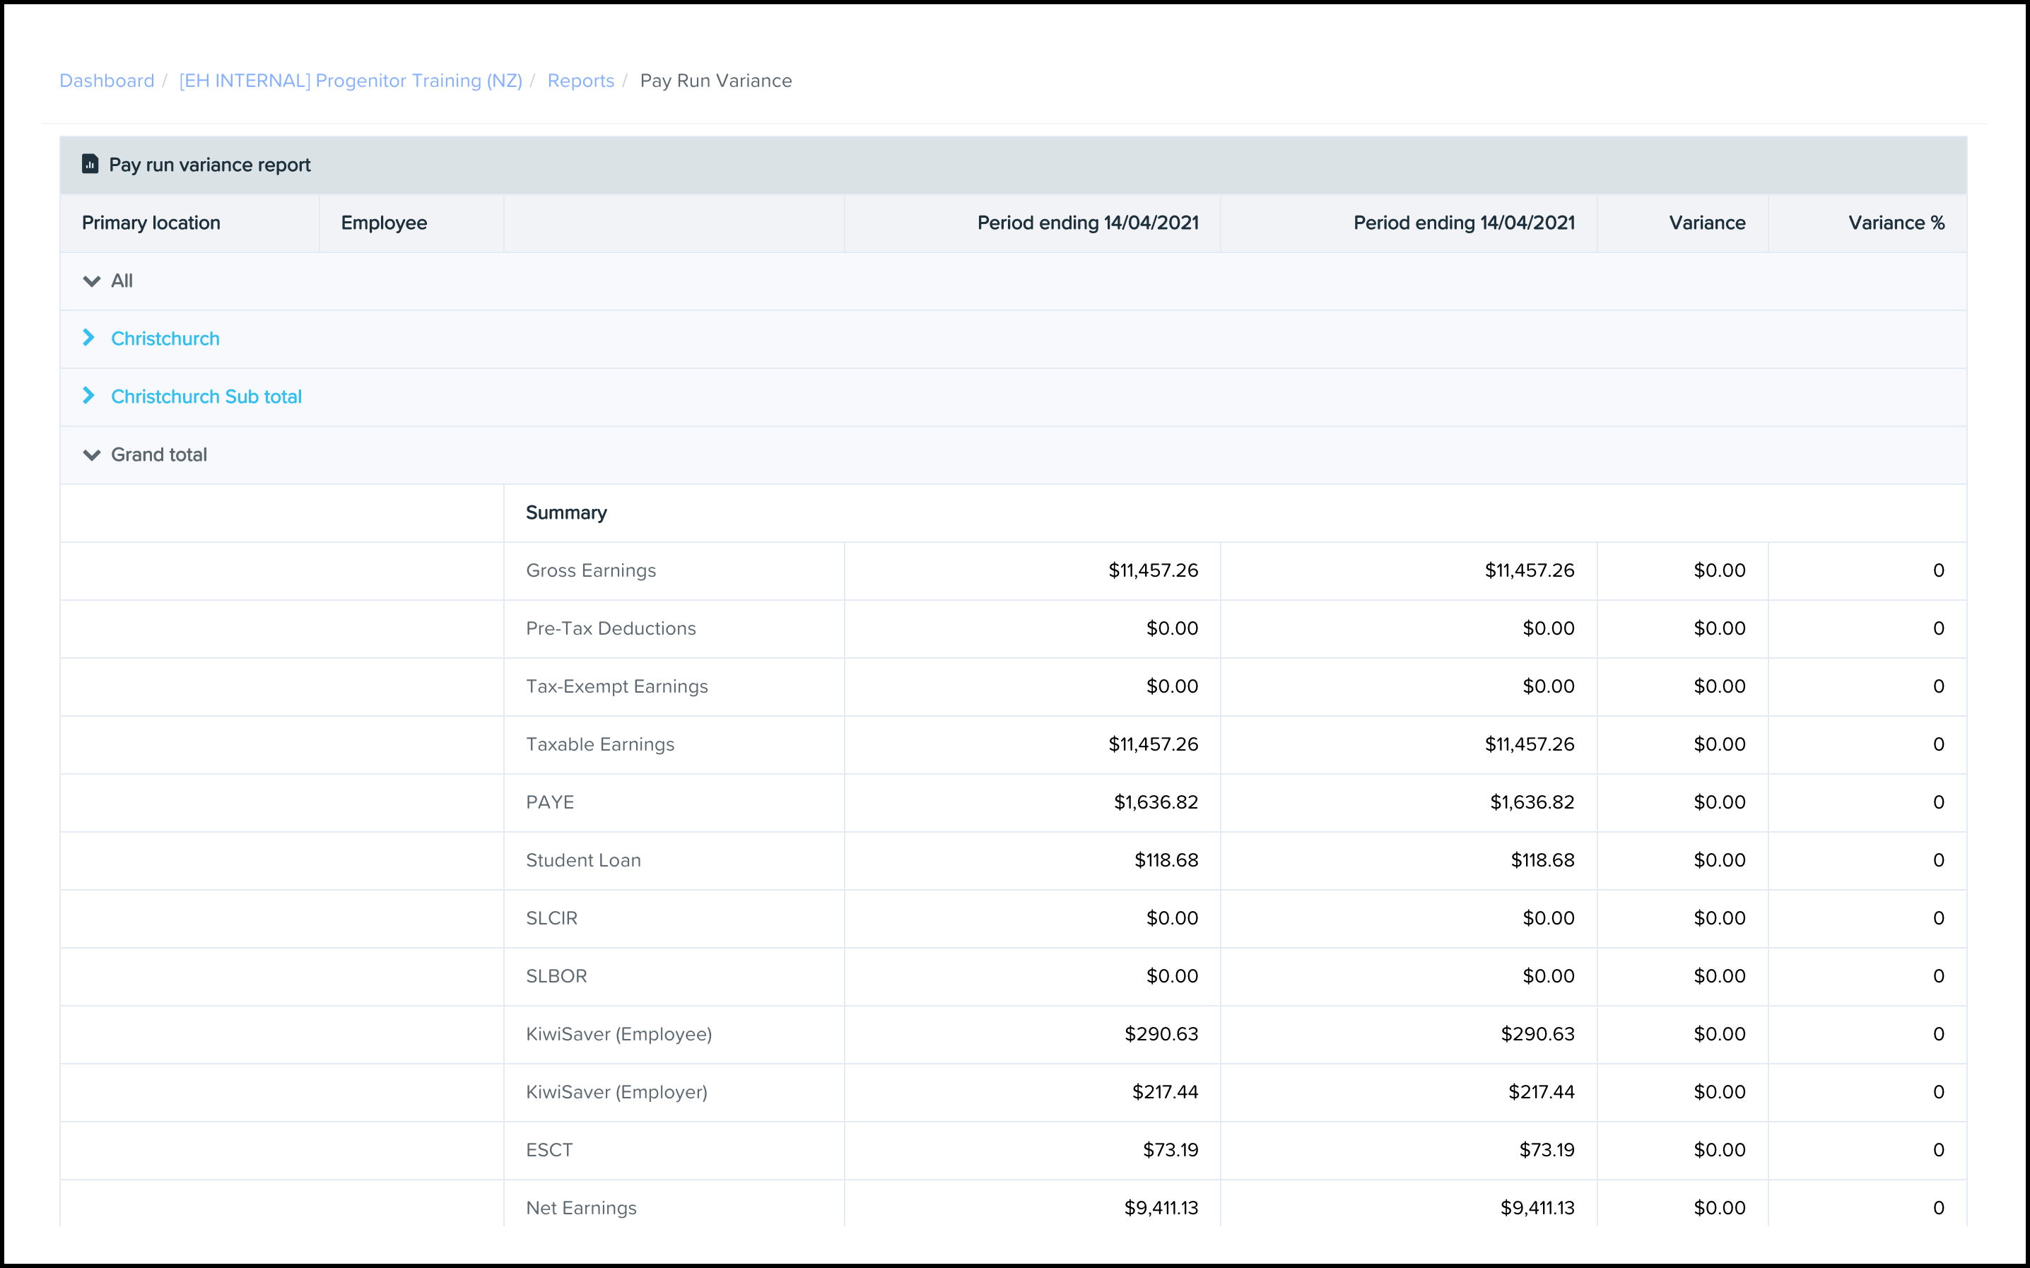Image resolution: width=2030 pixels, height=1268 pixels.
Task: Collapse the All group chevron
Action: pos(91,281)
